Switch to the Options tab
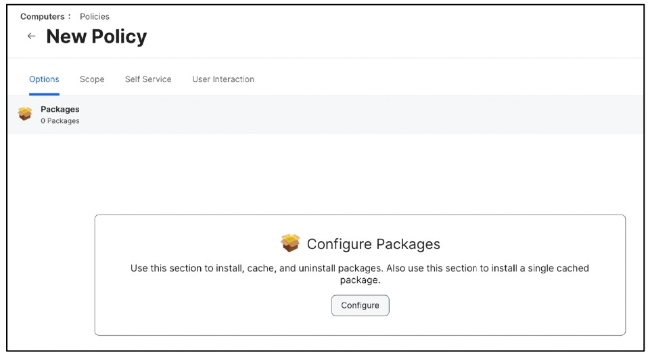 [x=44, y=79]
